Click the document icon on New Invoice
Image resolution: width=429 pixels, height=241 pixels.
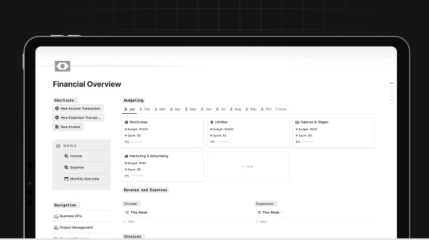tap(57, 127)
